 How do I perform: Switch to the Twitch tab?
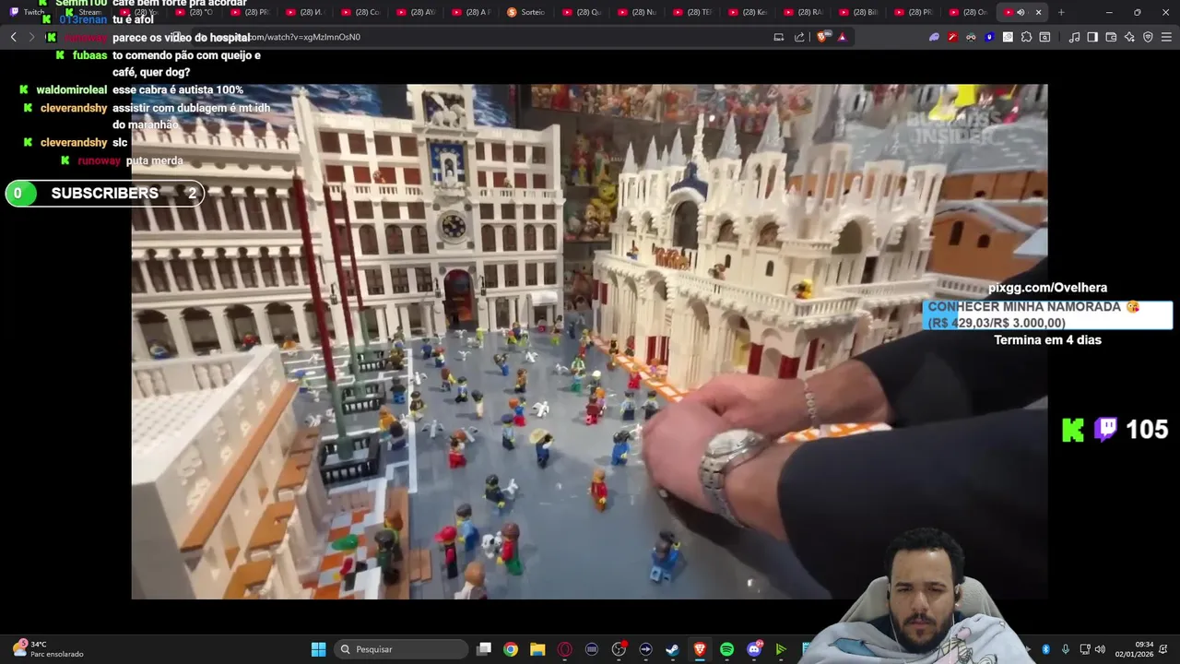[28, 12]
